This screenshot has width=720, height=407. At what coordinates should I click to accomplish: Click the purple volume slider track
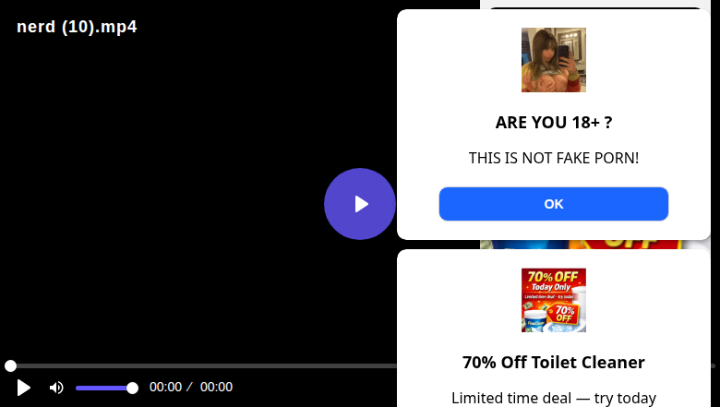(103, 389)
